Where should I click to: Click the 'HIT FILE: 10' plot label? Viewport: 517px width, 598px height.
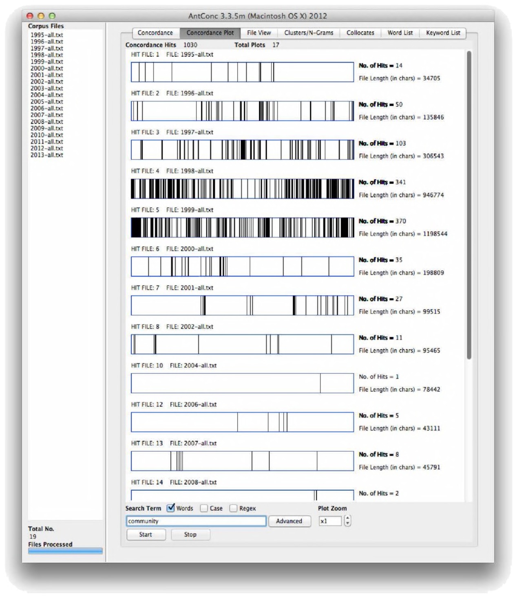[x=147, y=365]
